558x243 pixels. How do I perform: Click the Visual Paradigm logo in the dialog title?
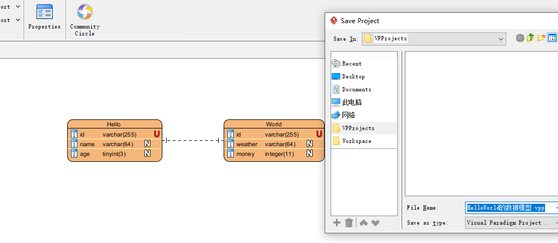334,20
